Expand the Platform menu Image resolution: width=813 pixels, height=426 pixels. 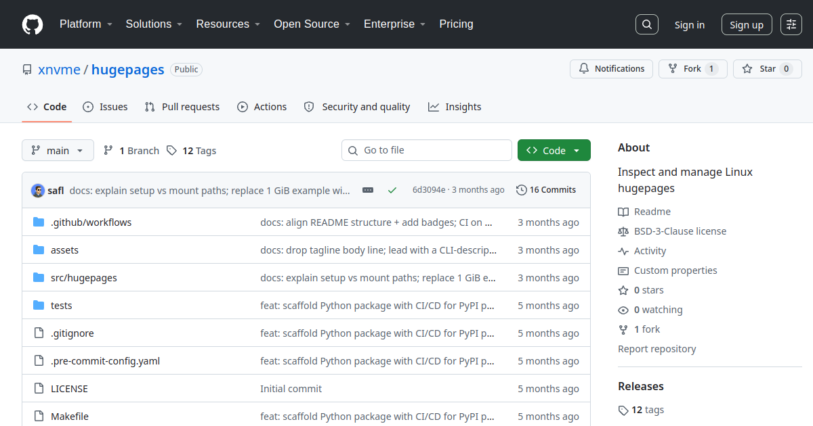click(x=85, y=24)
